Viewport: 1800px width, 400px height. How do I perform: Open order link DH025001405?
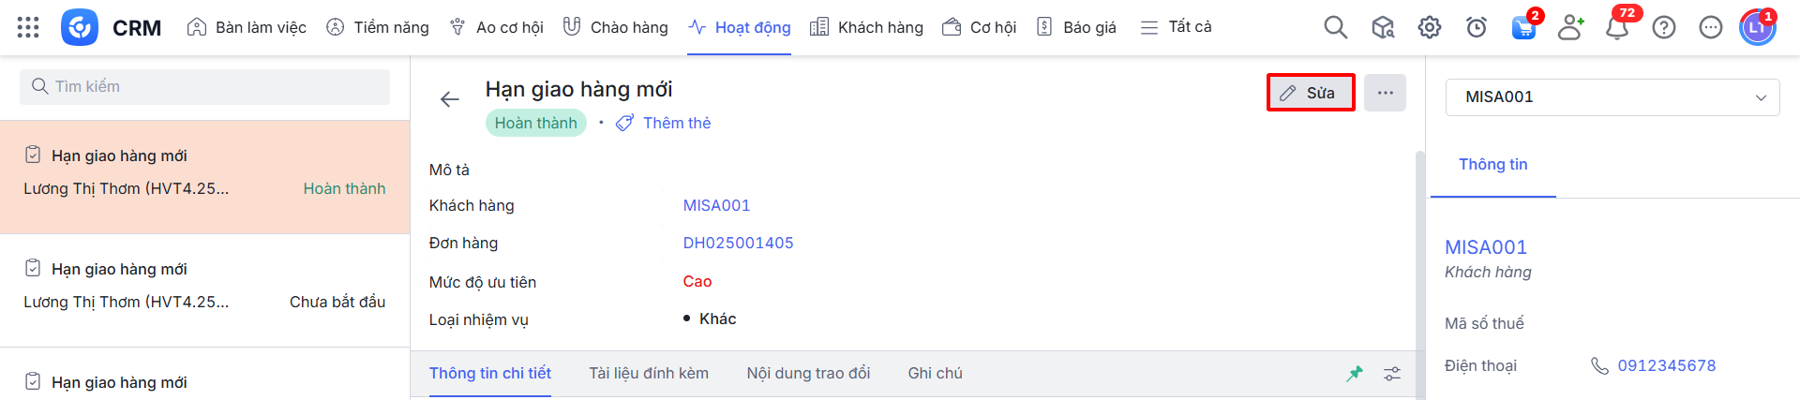(x=738, y=243)
